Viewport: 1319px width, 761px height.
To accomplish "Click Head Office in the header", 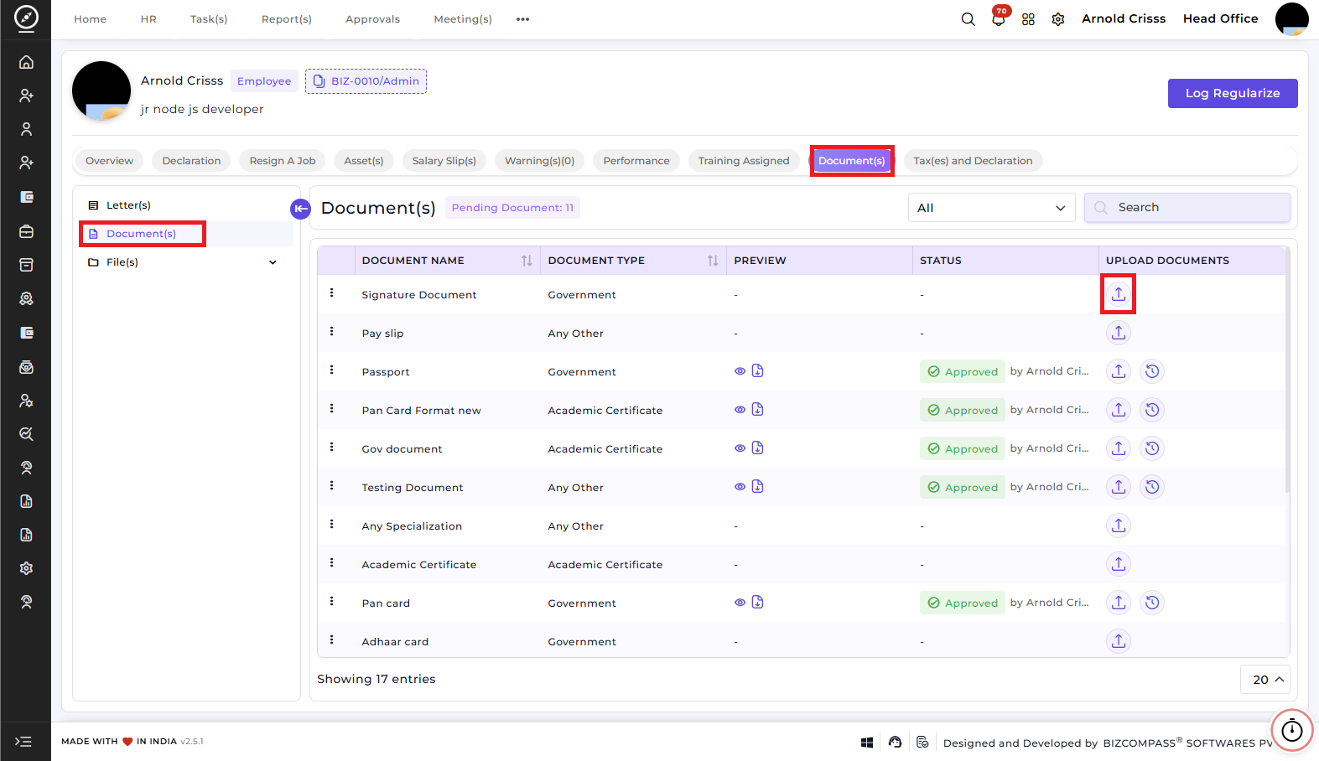I will point(1220,18).
